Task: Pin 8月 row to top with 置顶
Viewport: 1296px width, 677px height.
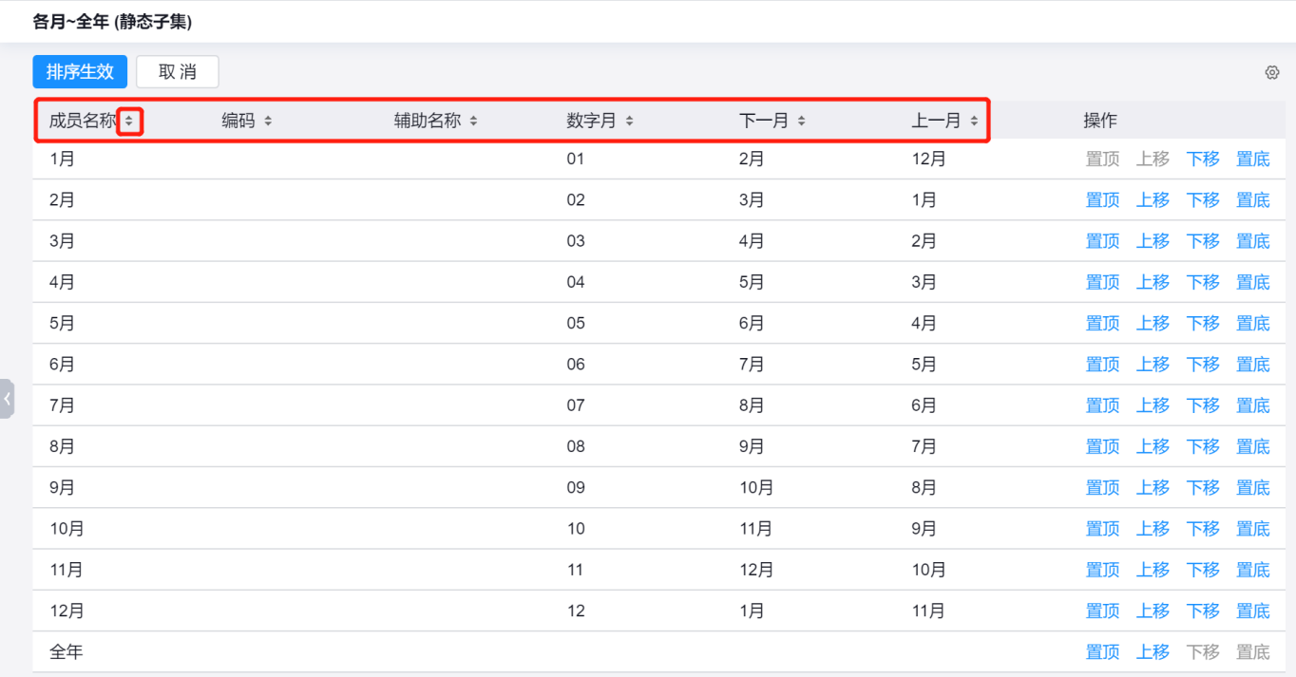Action: coord(1102,446)
